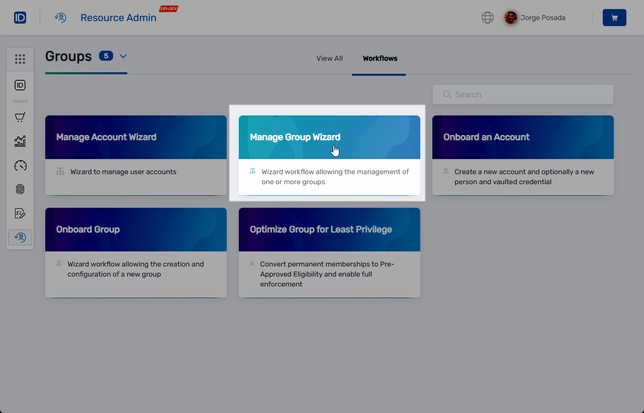Open the audit checklist icon in sidebar

[x=20, y=213]
